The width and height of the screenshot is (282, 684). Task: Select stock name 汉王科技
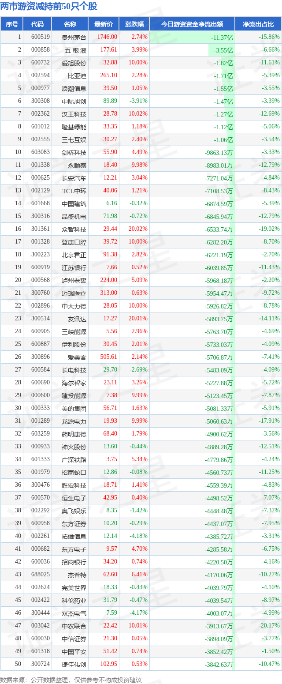pos(74,114)
